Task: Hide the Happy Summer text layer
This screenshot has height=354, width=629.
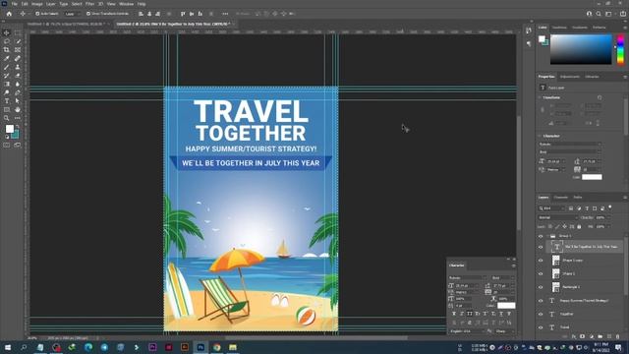Action: (x=541, y=301)
